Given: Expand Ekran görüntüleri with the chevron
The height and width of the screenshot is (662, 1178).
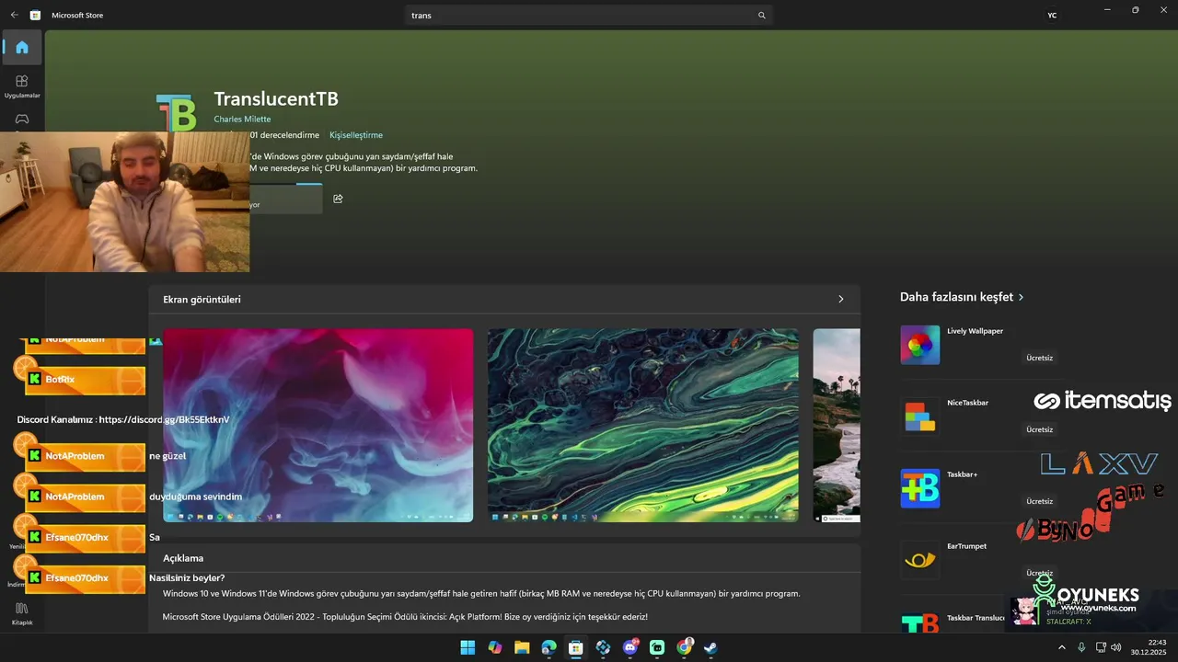Looking at the screenshot, I should [x=840, y=300].
